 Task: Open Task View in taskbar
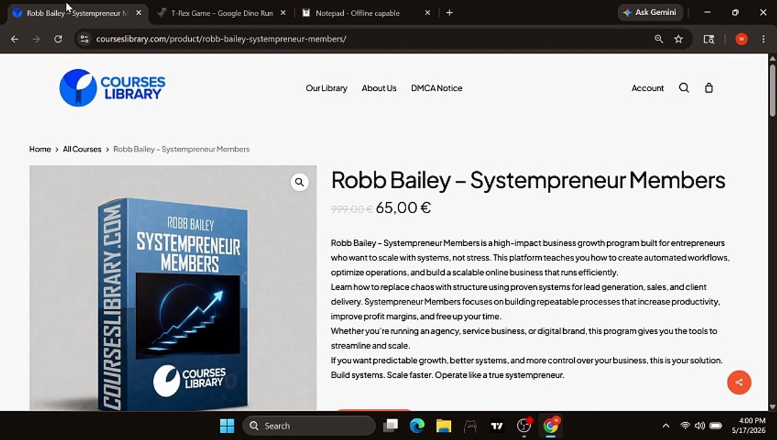[390, 426]
